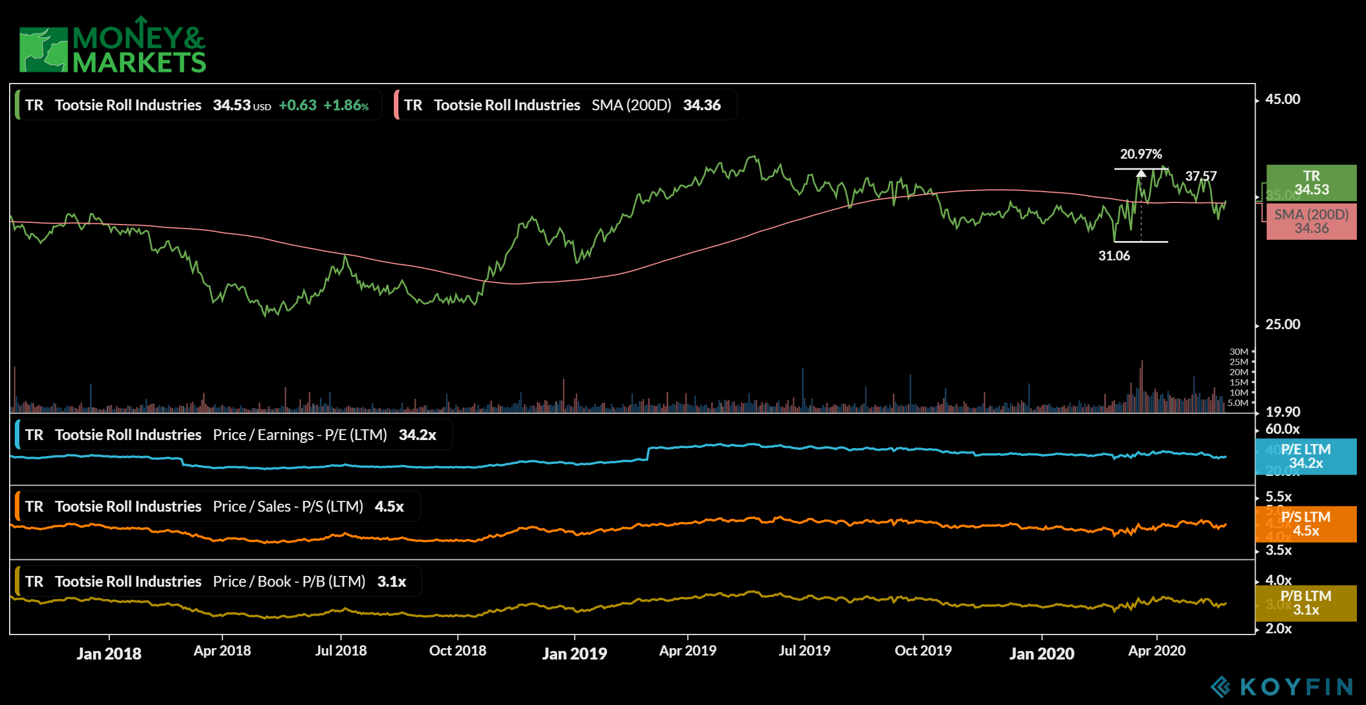Click the 3.5x P/S axis label

tap(1278, 550)
